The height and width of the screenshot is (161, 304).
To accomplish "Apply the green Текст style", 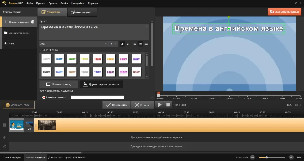I will 72,59.
